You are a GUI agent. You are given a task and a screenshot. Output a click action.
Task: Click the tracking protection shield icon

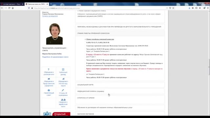point(29,8)
